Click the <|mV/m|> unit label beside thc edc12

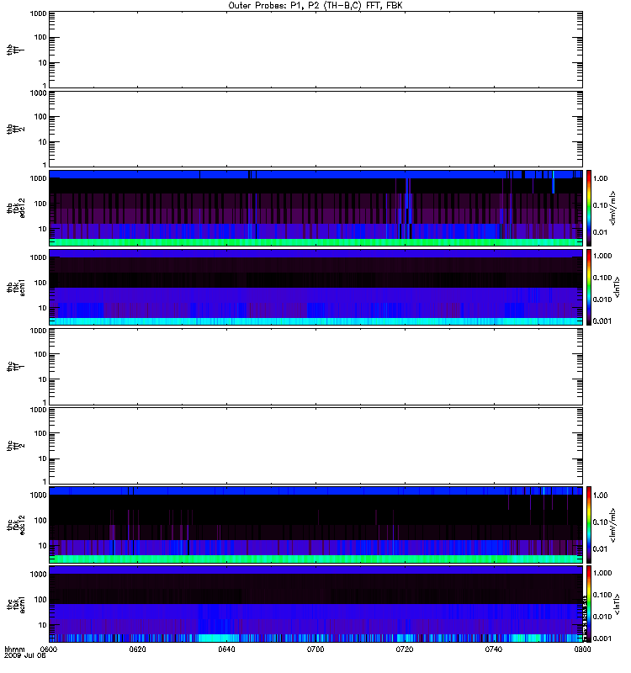(x=613, y=525)
